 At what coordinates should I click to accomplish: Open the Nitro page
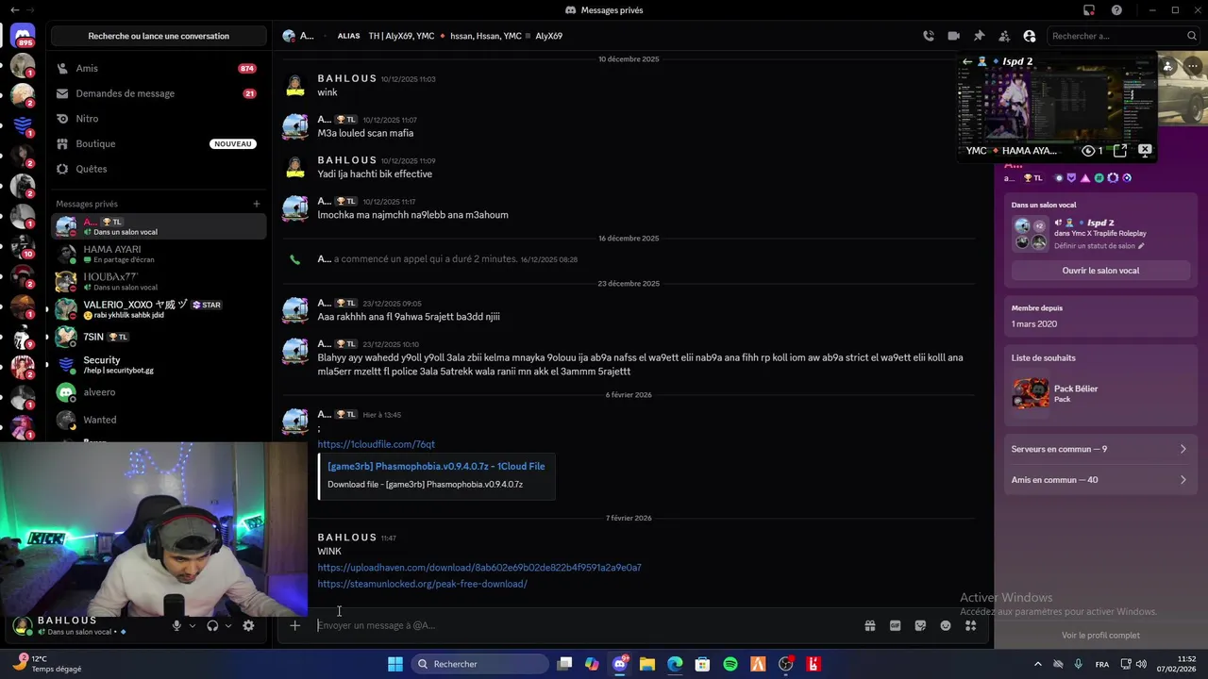pos(159,119)
